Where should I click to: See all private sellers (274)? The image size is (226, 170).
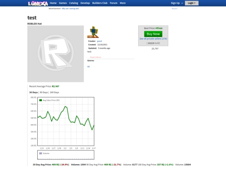(153, 39)
